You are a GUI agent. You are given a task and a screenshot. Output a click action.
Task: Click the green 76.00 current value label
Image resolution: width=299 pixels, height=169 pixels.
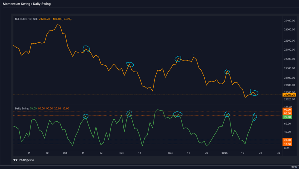[287, 117]
